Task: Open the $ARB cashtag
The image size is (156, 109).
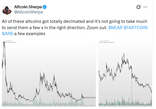Action: (7, 34)
